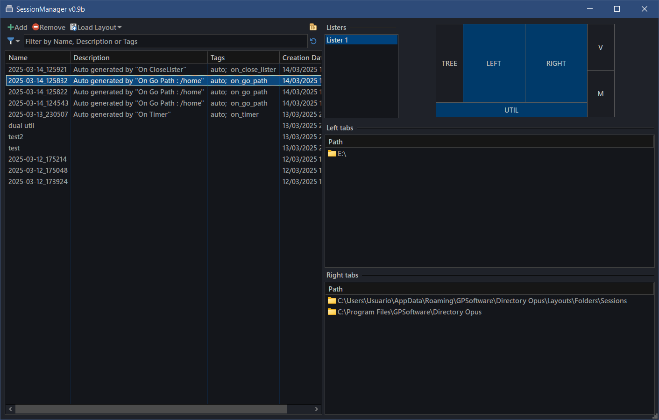The image size is (659, 420).
Task: Select the Layouts\Folders\Sessions path entry
Action: point(489,301)
